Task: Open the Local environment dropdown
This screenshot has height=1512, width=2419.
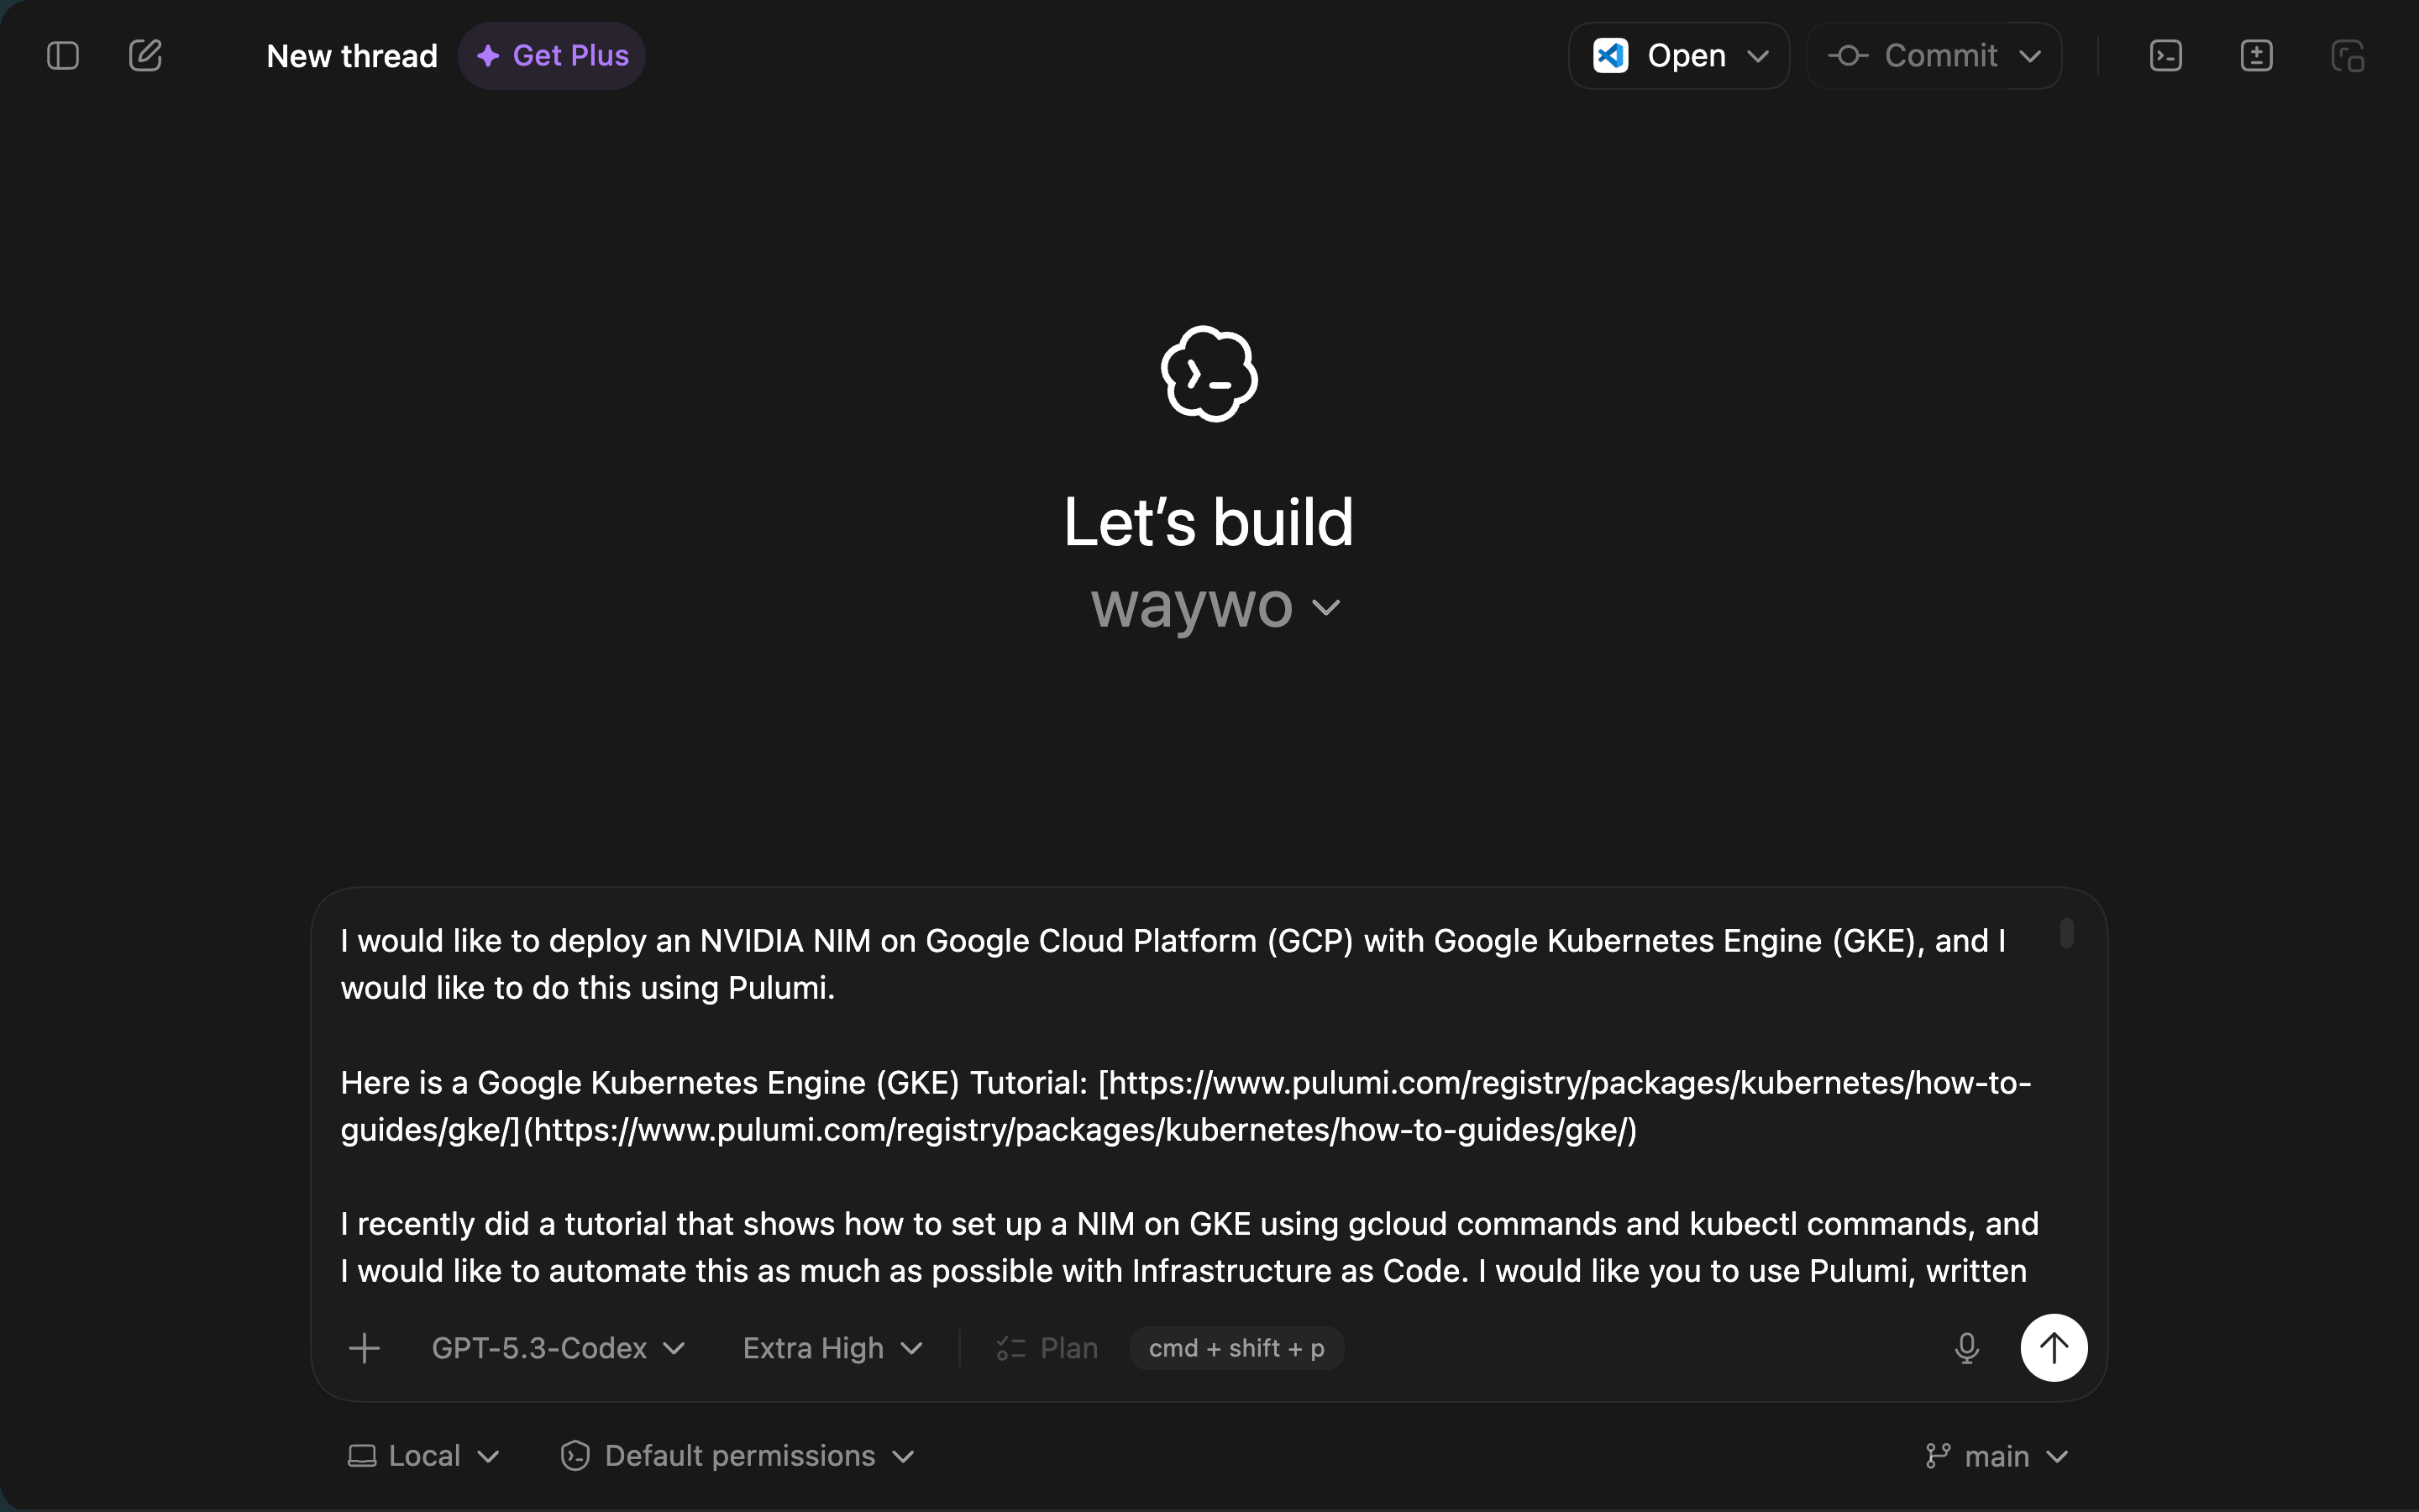Action: point(422,1456)
